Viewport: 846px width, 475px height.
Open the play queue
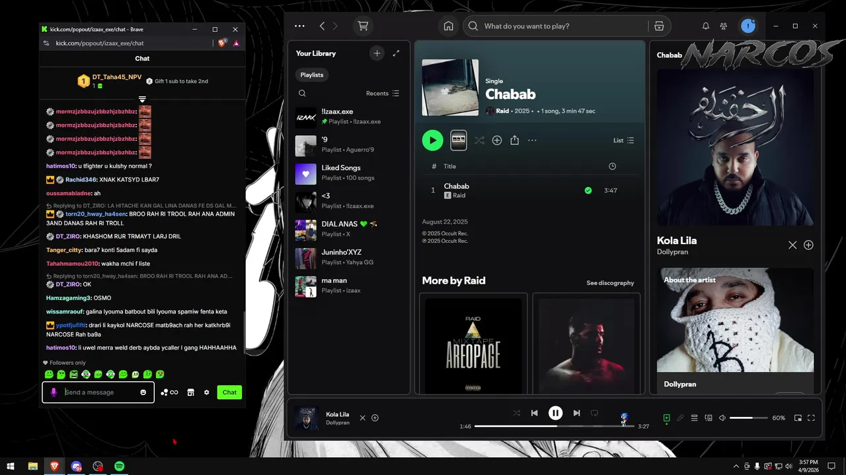pyautogui.click(x=694, y=418)
